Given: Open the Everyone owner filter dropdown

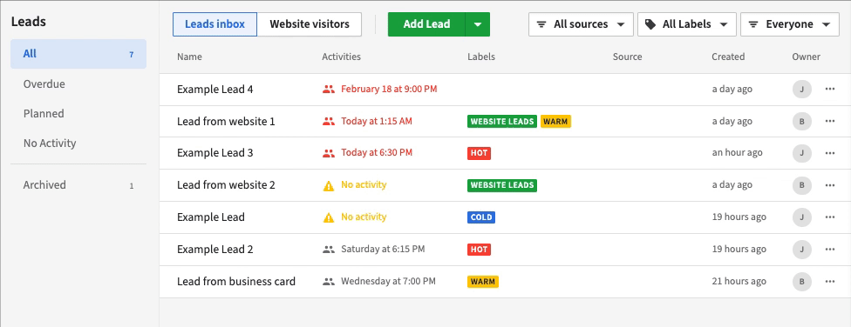Looking at the screenshot, I should (790, 24).
